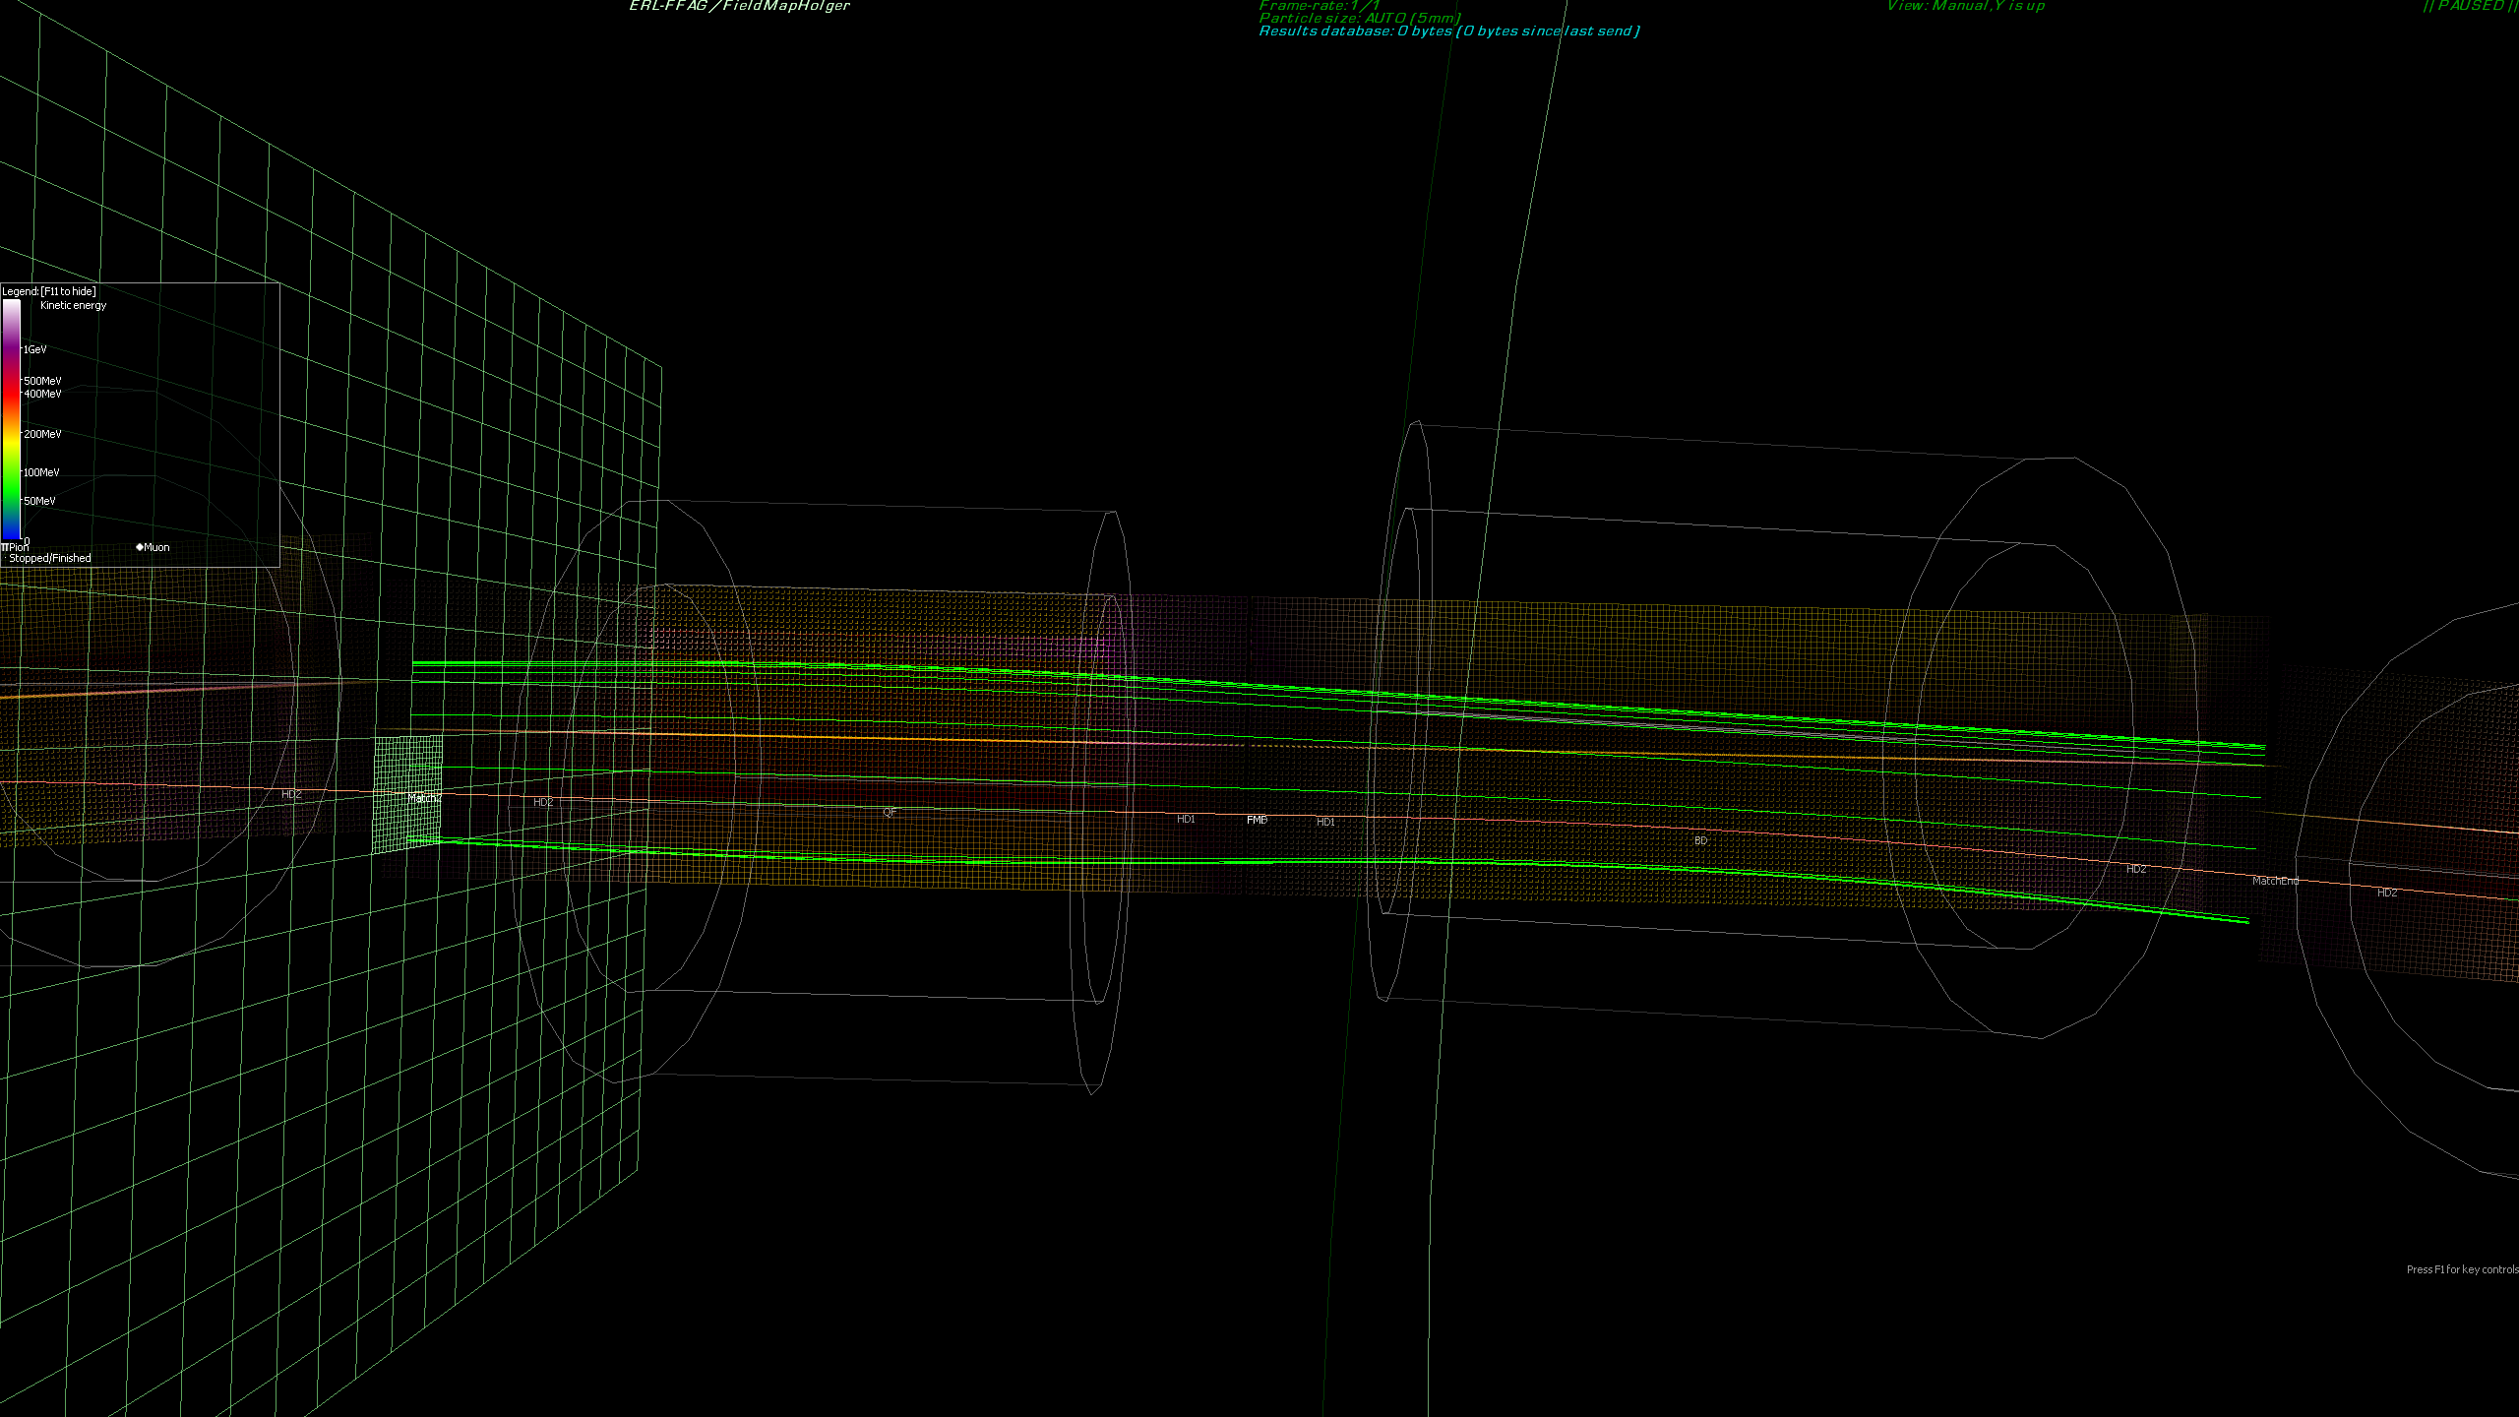Click the 'View: Manual, Y is up' text
This screenshot has height=1417, width=2519.
click(1965, 6)
